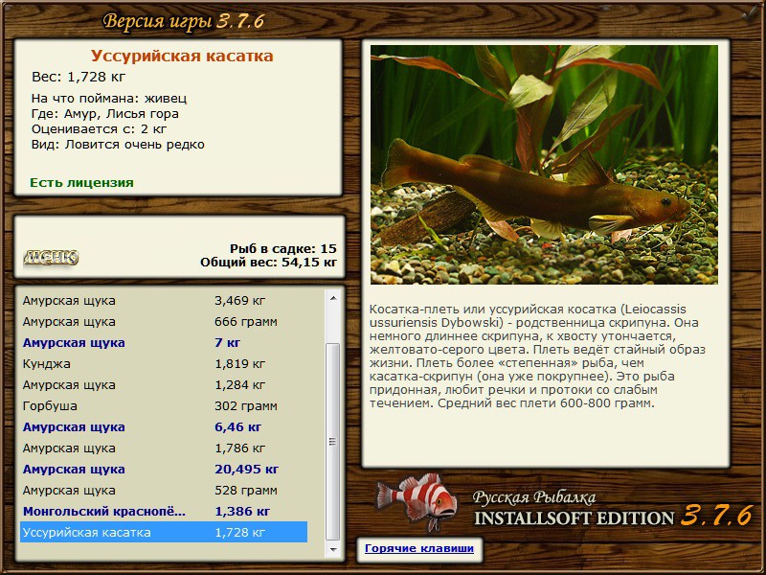Viewport: 766px width, 575px height.
Task: Click the Вес: 1,728 кг line
Action: [x=79, y=77]
